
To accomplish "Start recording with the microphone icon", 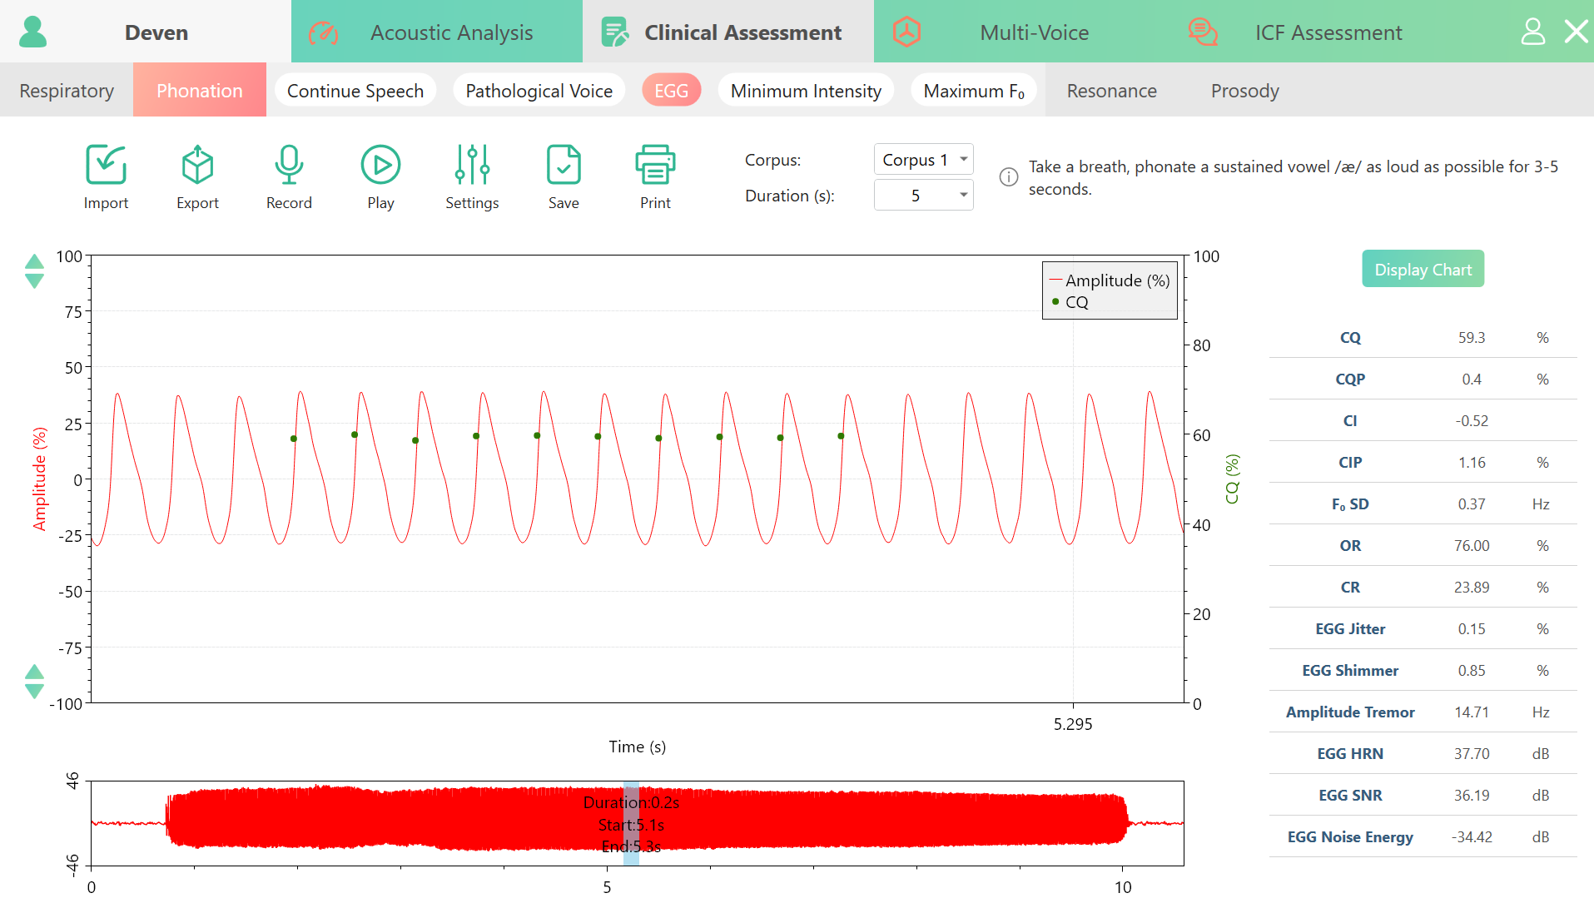I will click(289, 164).
